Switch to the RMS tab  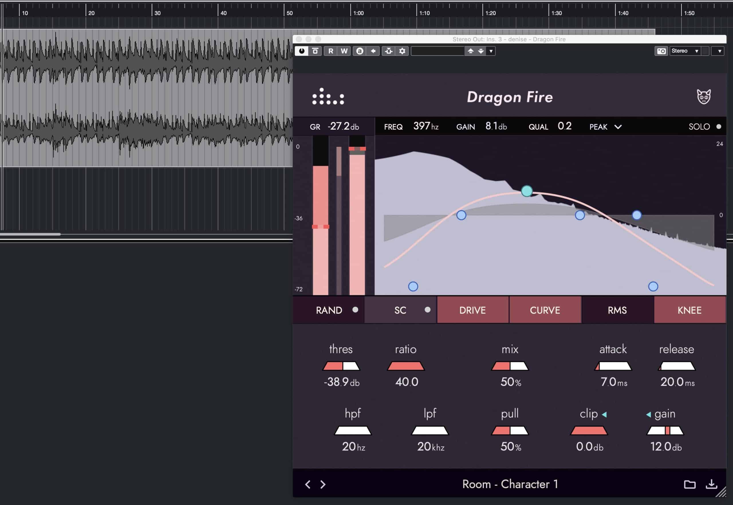617,310
